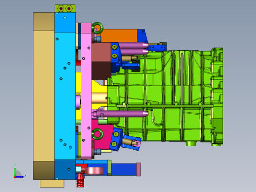Select the cream sprue cylinder in the center

99,98
